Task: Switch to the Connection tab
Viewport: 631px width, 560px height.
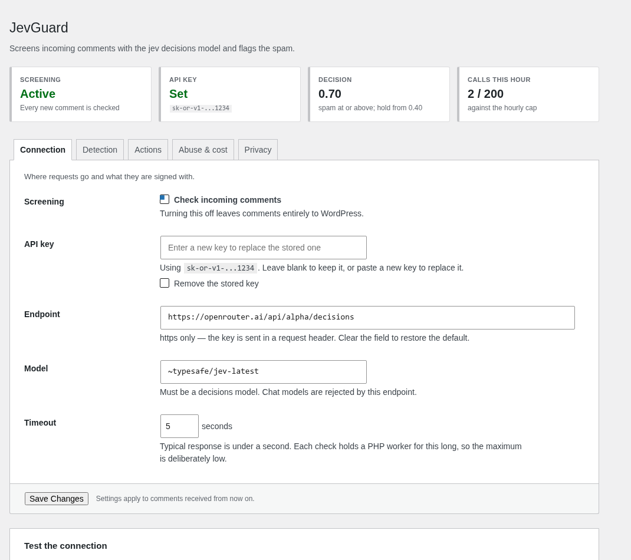Action: click(42, 150)
